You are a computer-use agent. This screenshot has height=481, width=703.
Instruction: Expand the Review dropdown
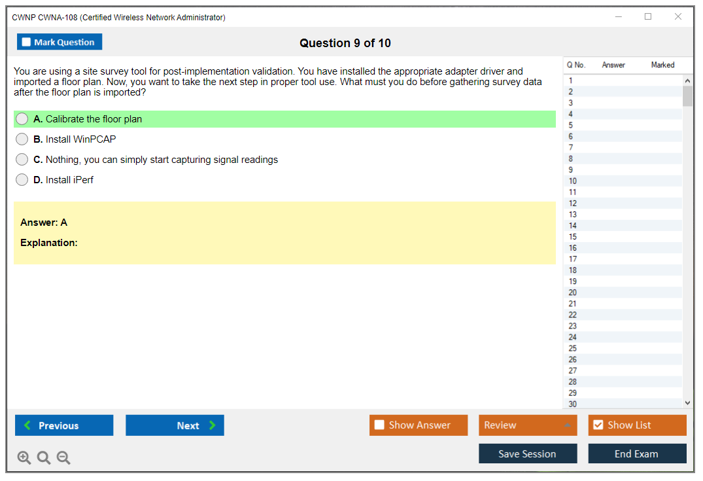[566, 425]
